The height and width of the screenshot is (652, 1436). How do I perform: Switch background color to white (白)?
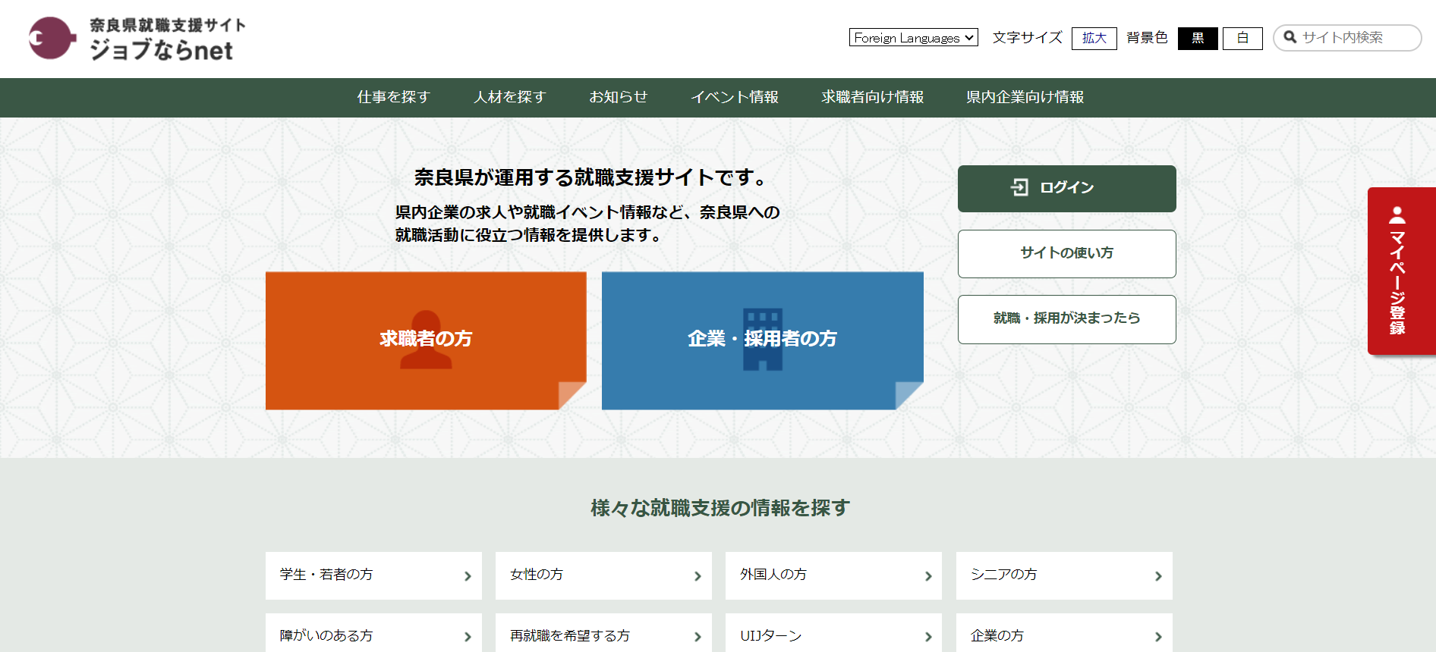pos(1242,38)
